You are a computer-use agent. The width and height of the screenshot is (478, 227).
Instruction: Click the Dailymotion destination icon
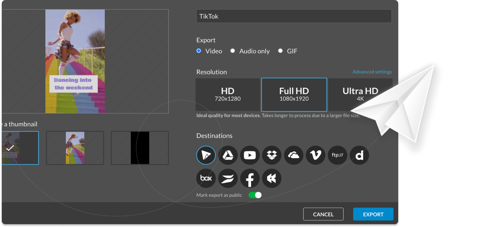pos(360,155)
